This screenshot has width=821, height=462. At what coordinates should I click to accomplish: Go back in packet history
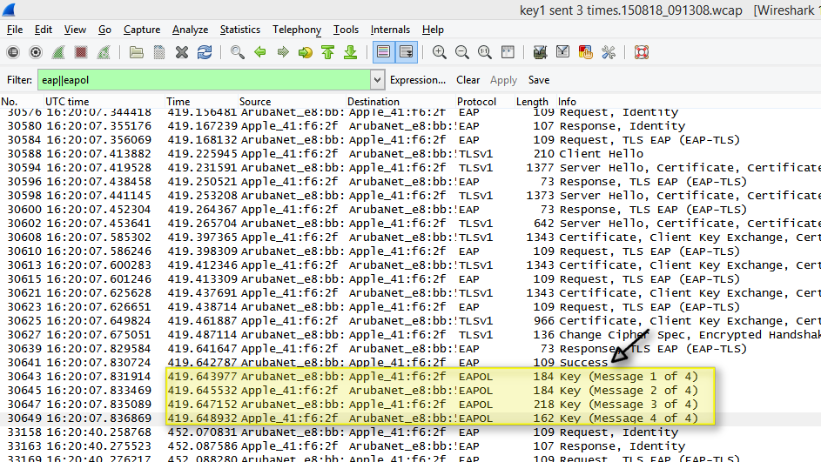click(260, 52)
